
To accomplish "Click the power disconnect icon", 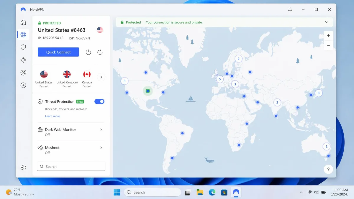I will 88,52.
